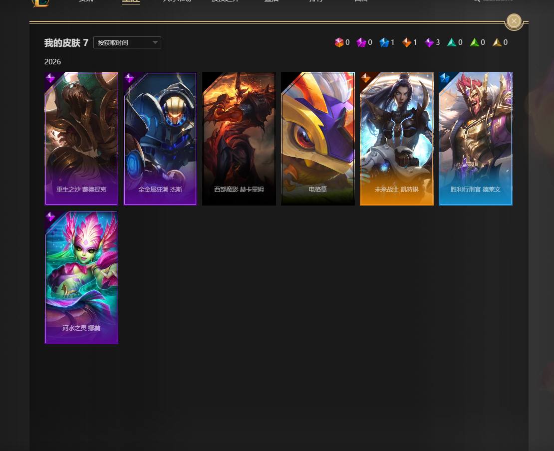View the 河水之灵 娜美 skin card
554x451 pixels.
(x=81, y=277)
